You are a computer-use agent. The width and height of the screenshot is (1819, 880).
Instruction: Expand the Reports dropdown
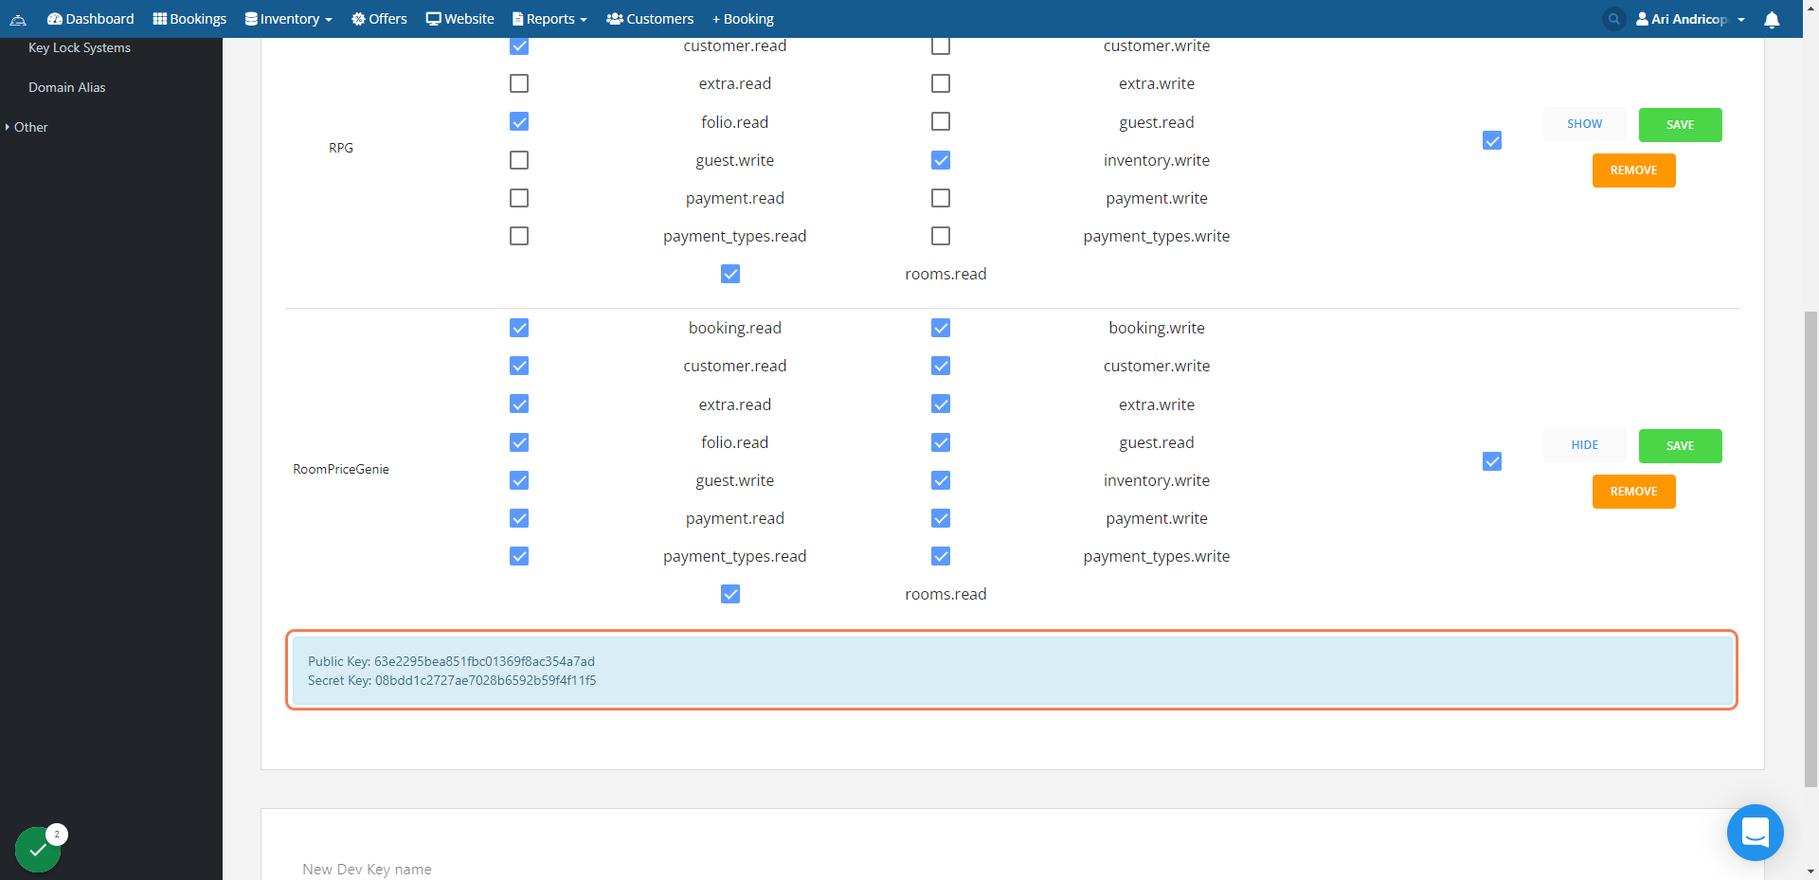coord(549,19)
